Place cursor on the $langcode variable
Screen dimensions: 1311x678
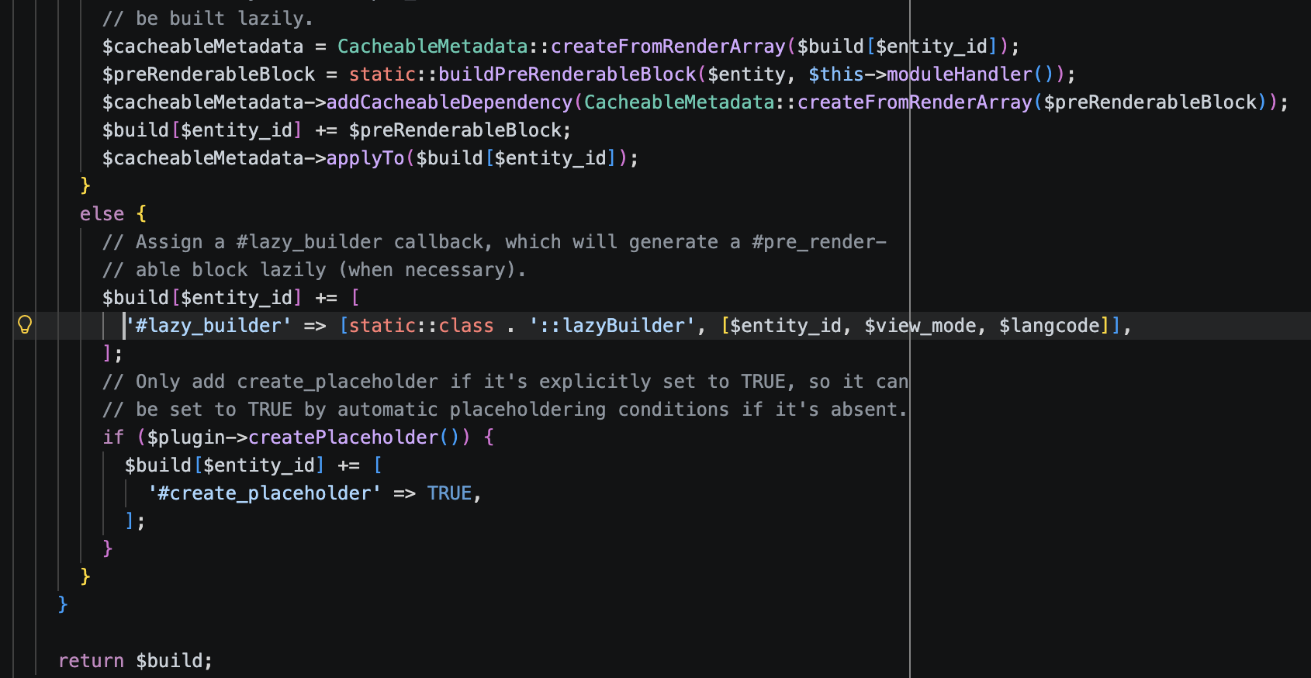pyautogui.click(x=1049, y=326)
